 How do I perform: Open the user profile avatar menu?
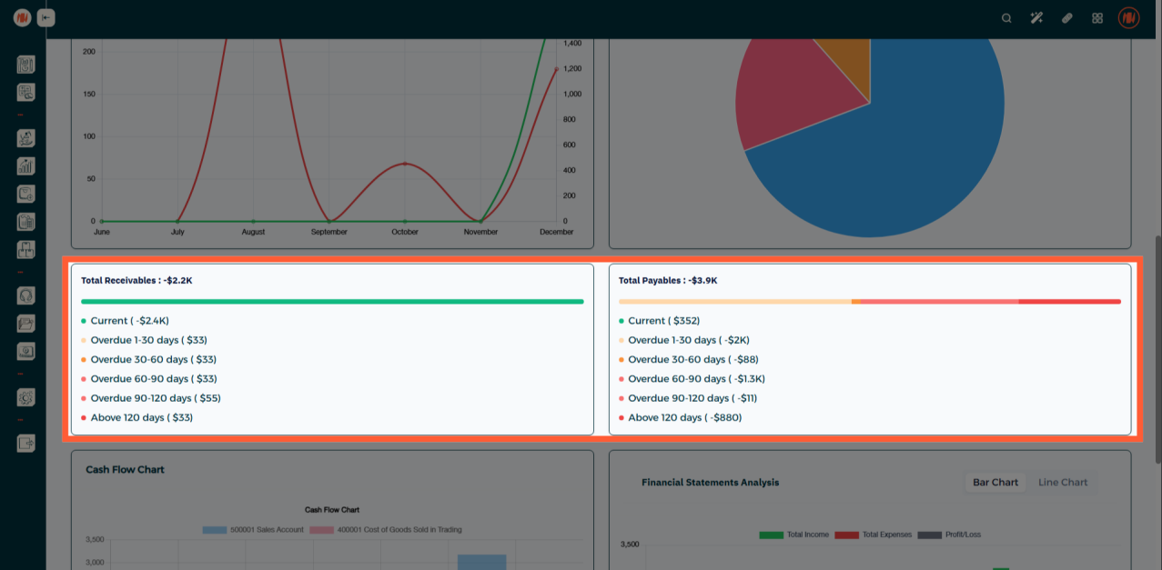tap(1129, 18)
